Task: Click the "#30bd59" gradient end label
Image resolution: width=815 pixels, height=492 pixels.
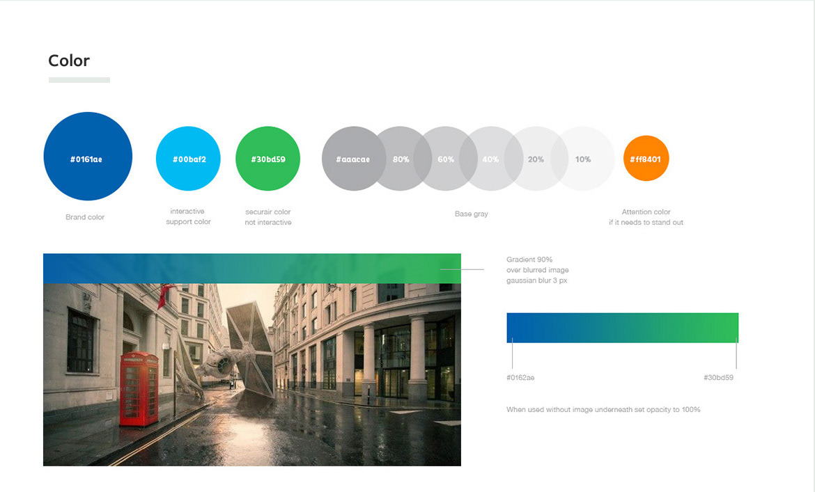Action: tap(719, 377)
